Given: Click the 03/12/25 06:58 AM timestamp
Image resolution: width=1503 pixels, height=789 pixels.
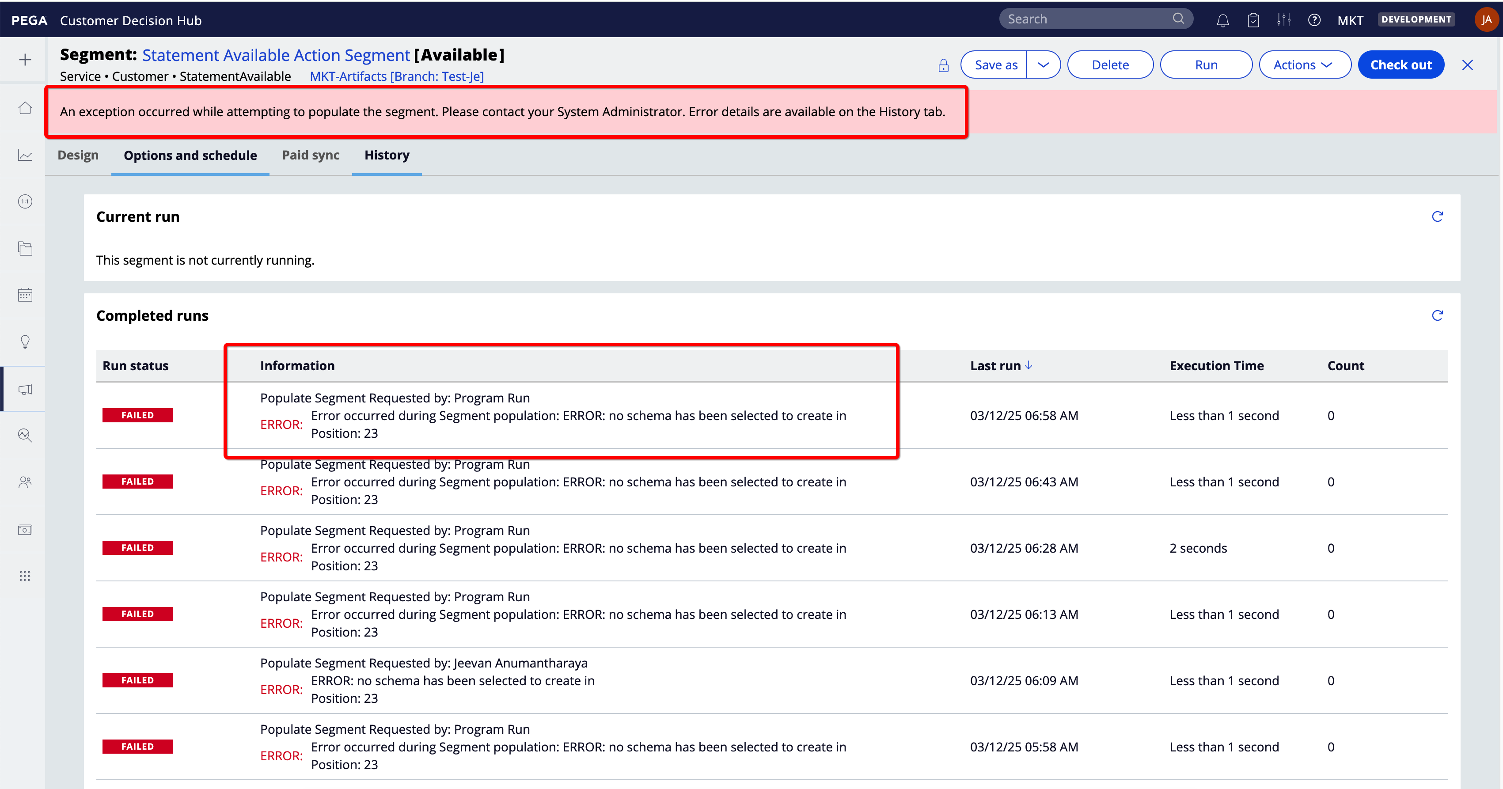Looking at the screenshot, I should pos(1024,416).
